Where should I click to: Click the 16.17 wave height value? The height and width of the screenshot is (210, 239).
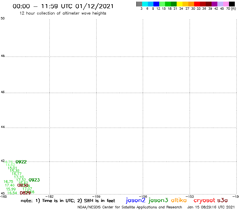tap(17, 174)
